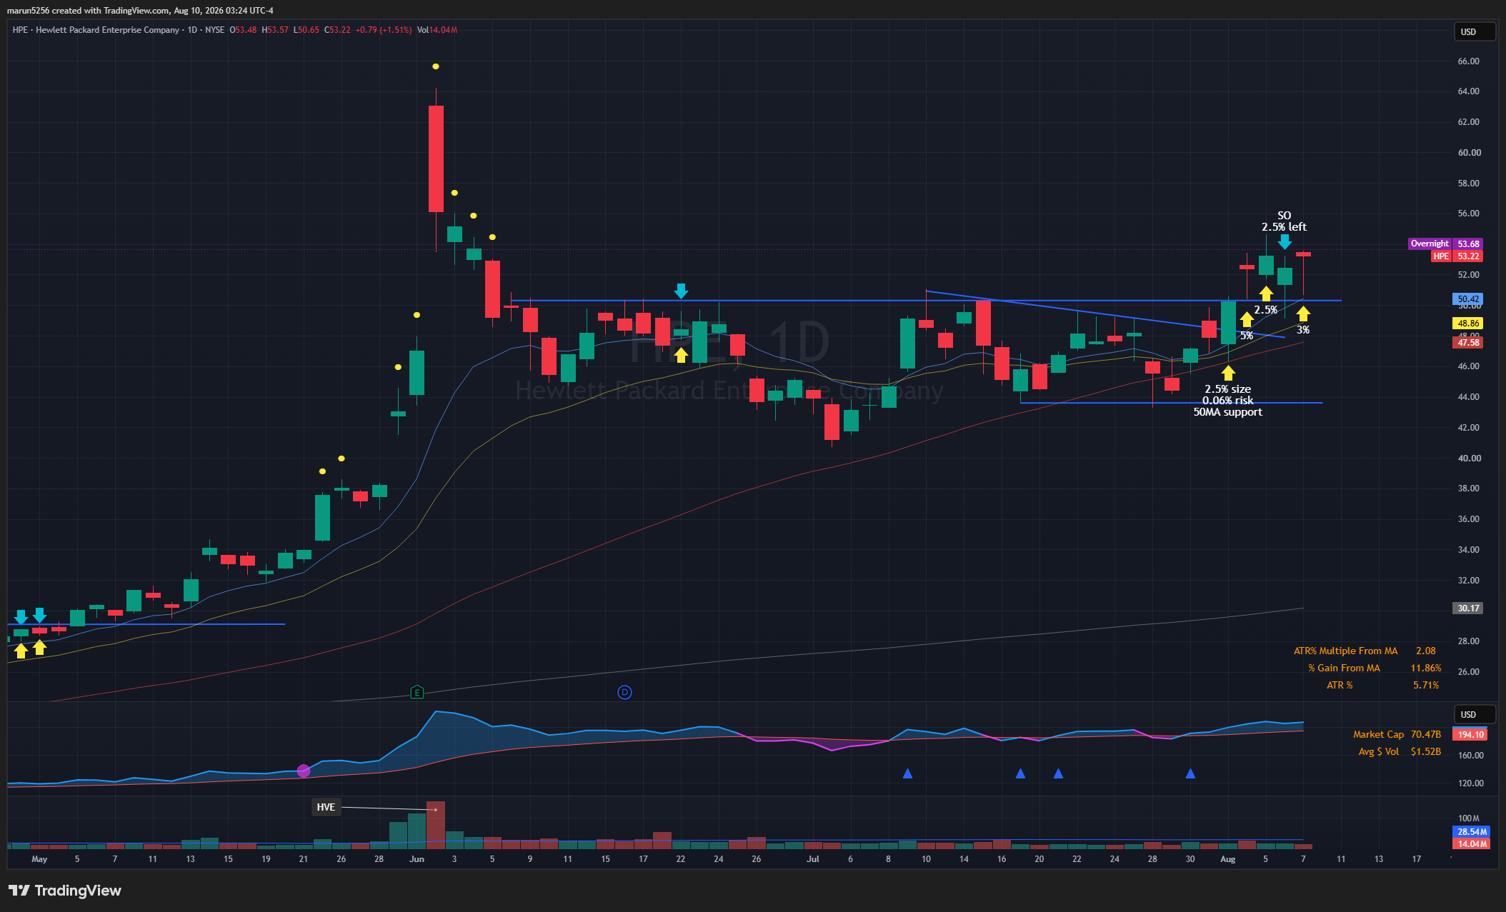This screenshot has width=1506, height=912.
Task: Select the yellow up arrow above the "3%" label
Action: [1303, 314]
